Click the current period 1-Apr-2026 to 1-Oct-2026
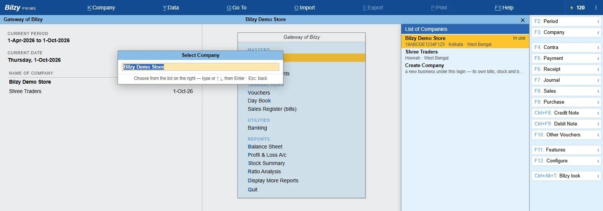 click(38, 40)
